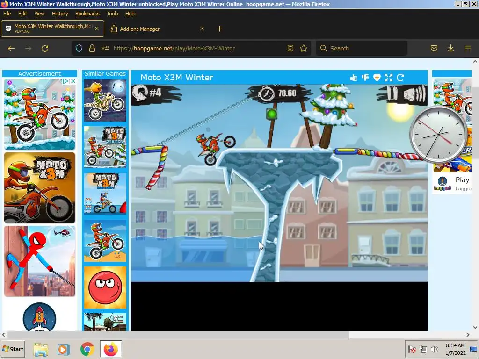This screenshot has width=479, height=359.
Task: Open Firefox application menu
Action: click(467, 48)
